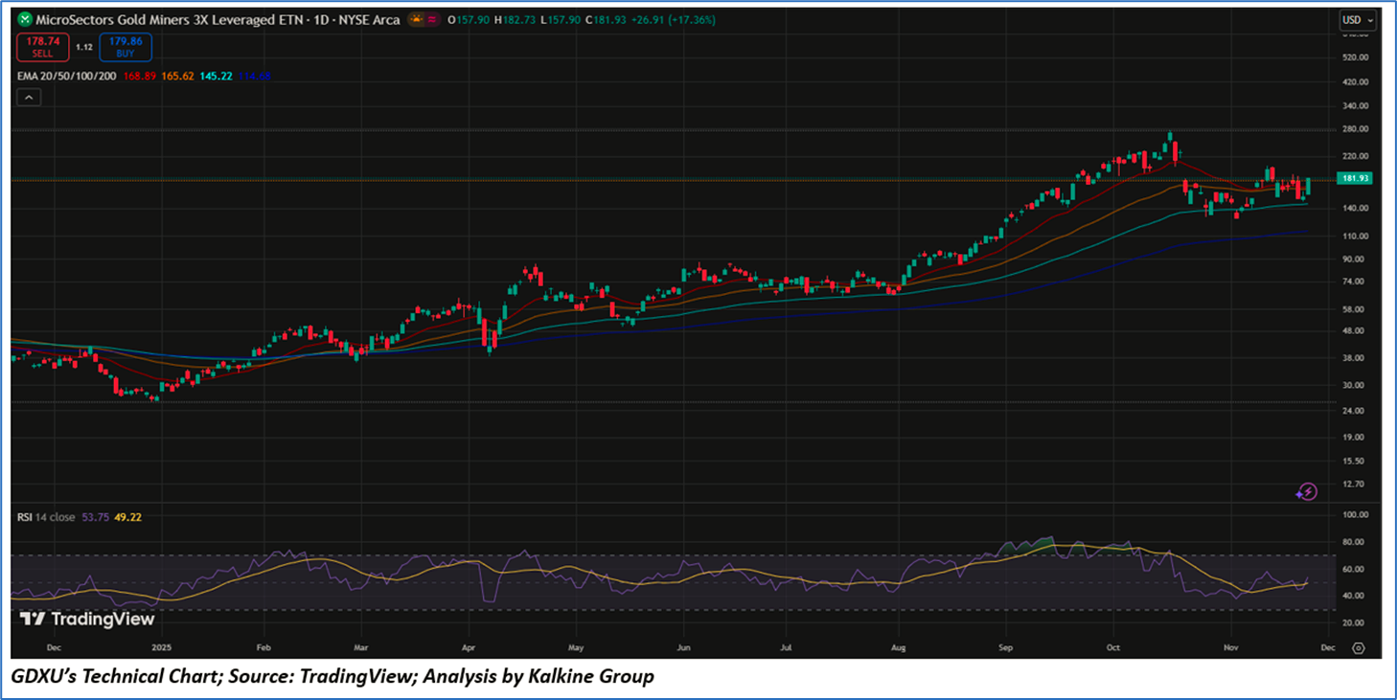Viewport: 1397px width, 700px height.
Task: Click the 38.00 price axis label
Action: (1352, 358)
